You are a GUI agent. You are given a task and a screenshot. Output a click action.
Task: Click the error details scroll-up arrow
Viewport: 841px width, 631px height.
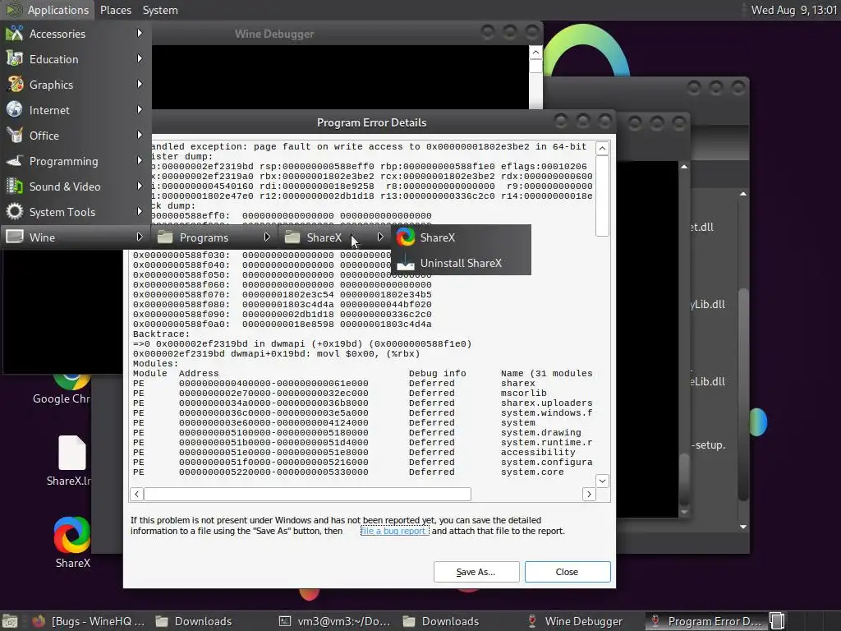pos(602,148)
